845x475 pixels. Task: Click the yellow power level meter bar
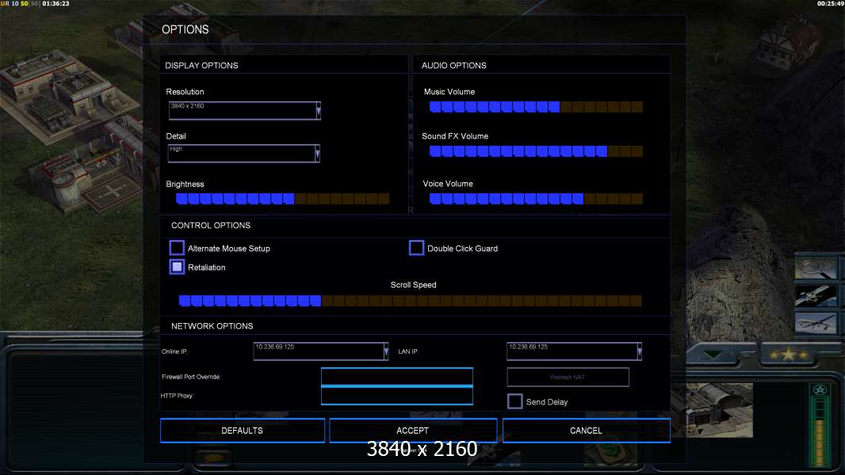tap(820, 443)
